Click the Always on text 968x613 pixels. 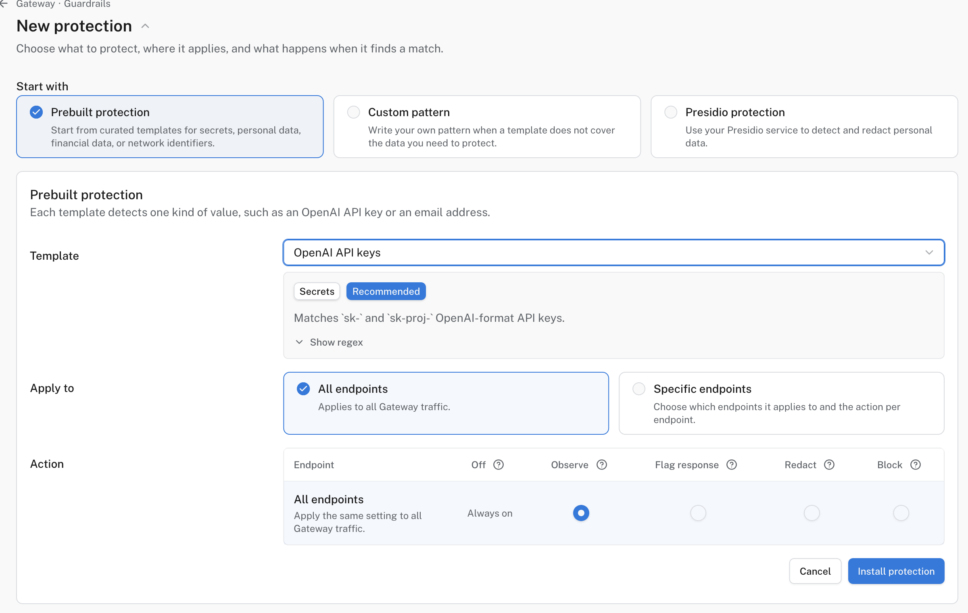(490, 513)
